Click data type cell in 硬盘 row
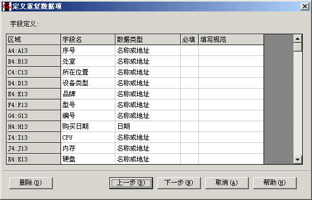 148,159
